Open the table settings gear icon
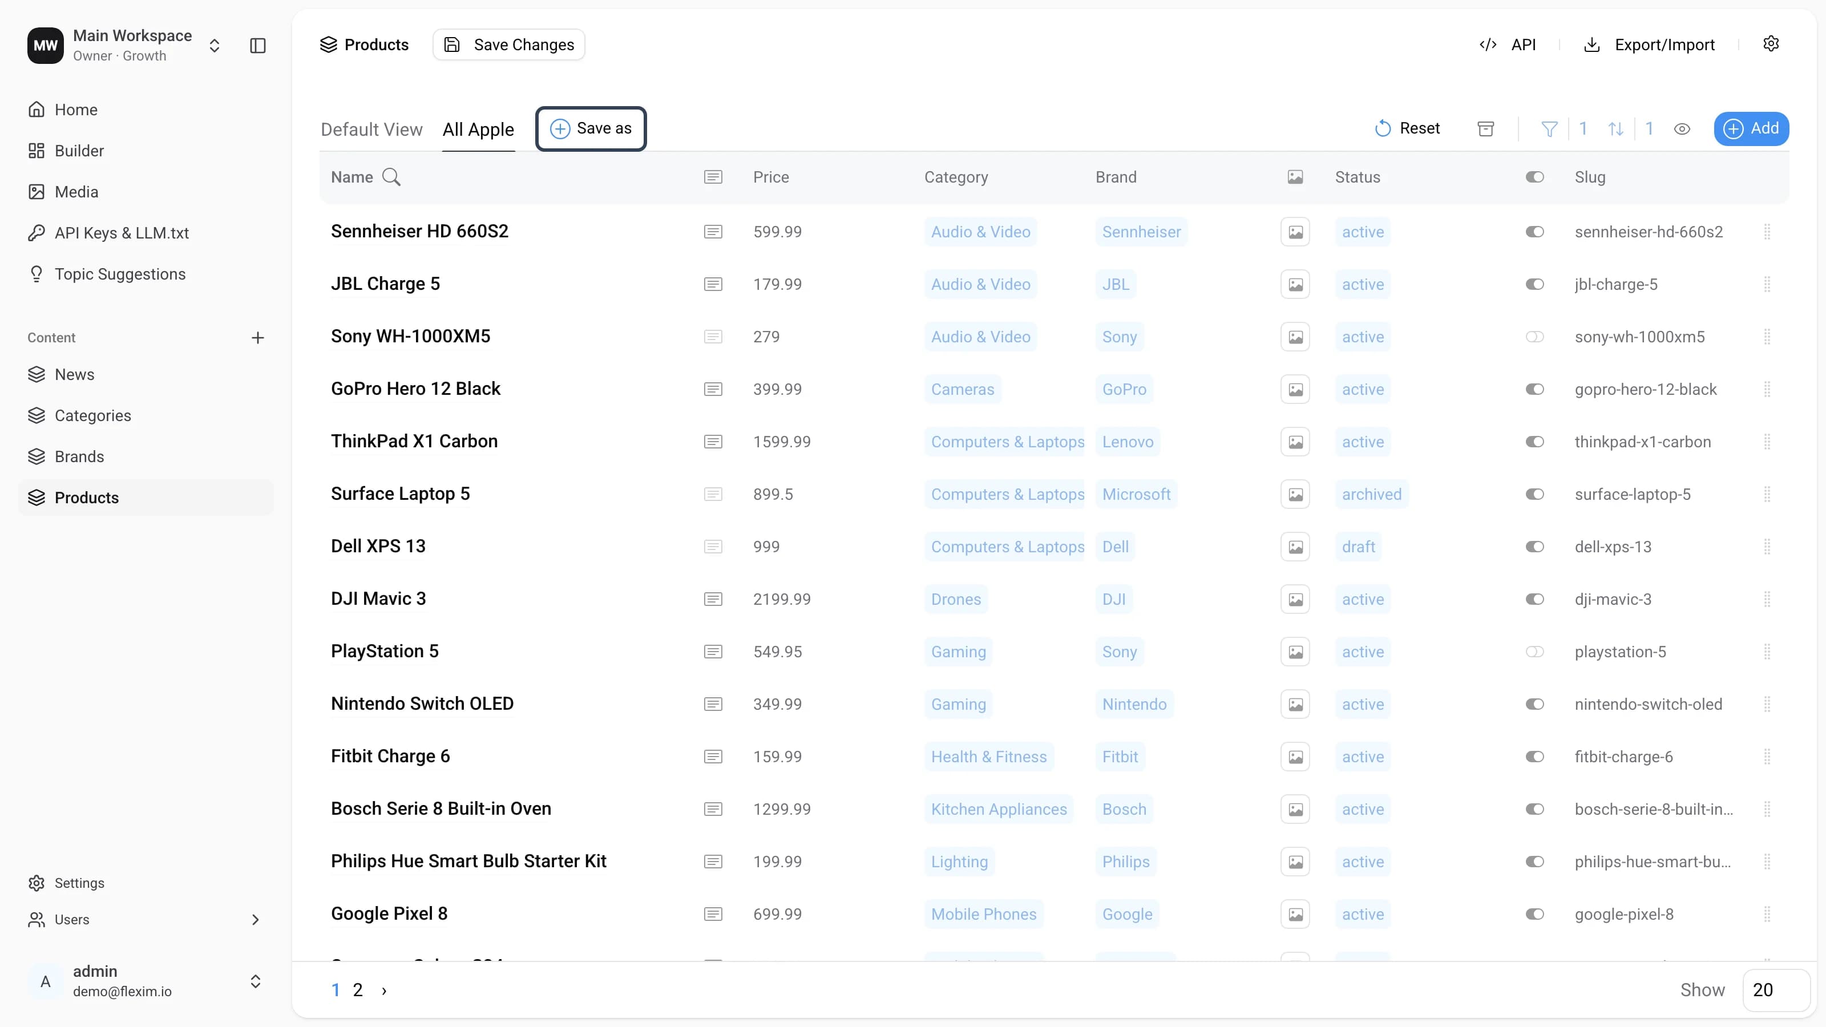The height and width of the screenshot is (1027, 1826). tap(1771, 44)
